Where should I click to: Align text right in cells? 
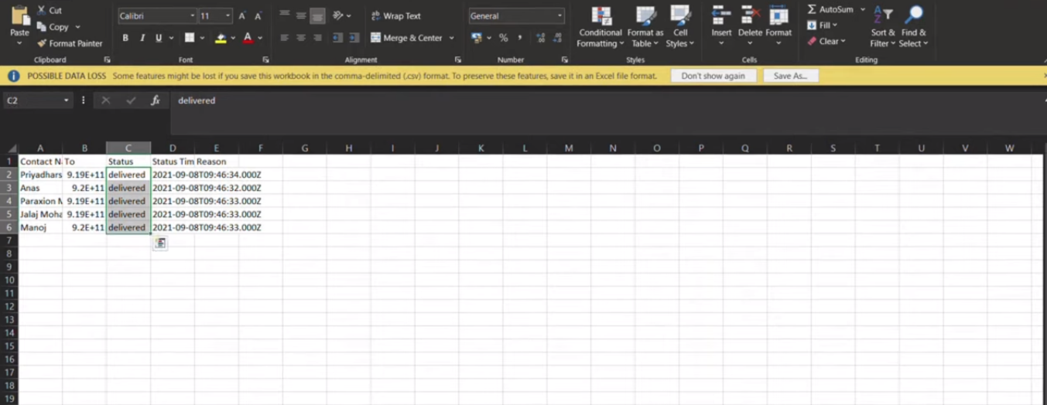point(317,38)
